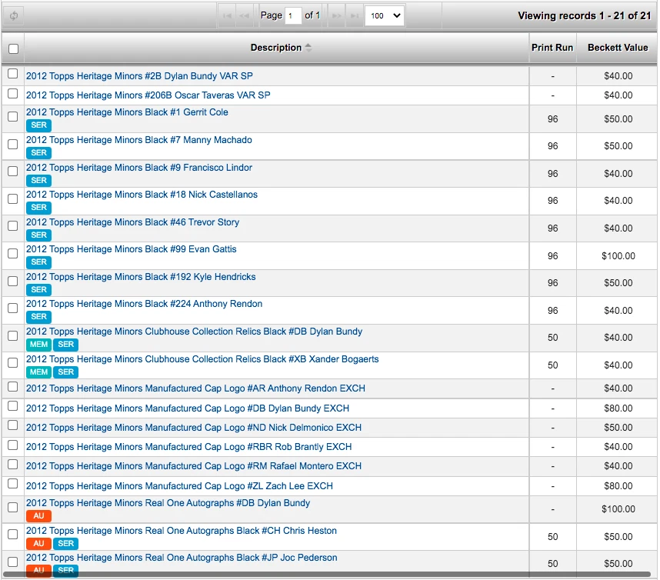Go to last page arrow icon
660x580 pixels.
pos(355,16)
